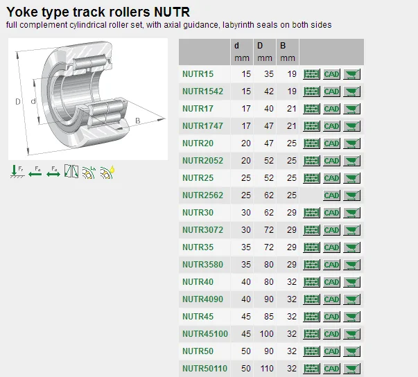
Task: Open the data table icon for NUTR15
Action: tap(311, 74)
